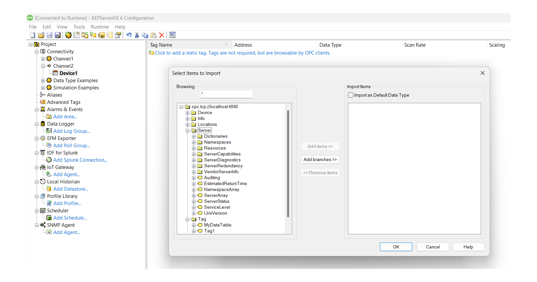Click Cancel in Select Items dialog
The width and height of the screenshot is (537, 282).
pyautogui.click(x=433, y=247)
